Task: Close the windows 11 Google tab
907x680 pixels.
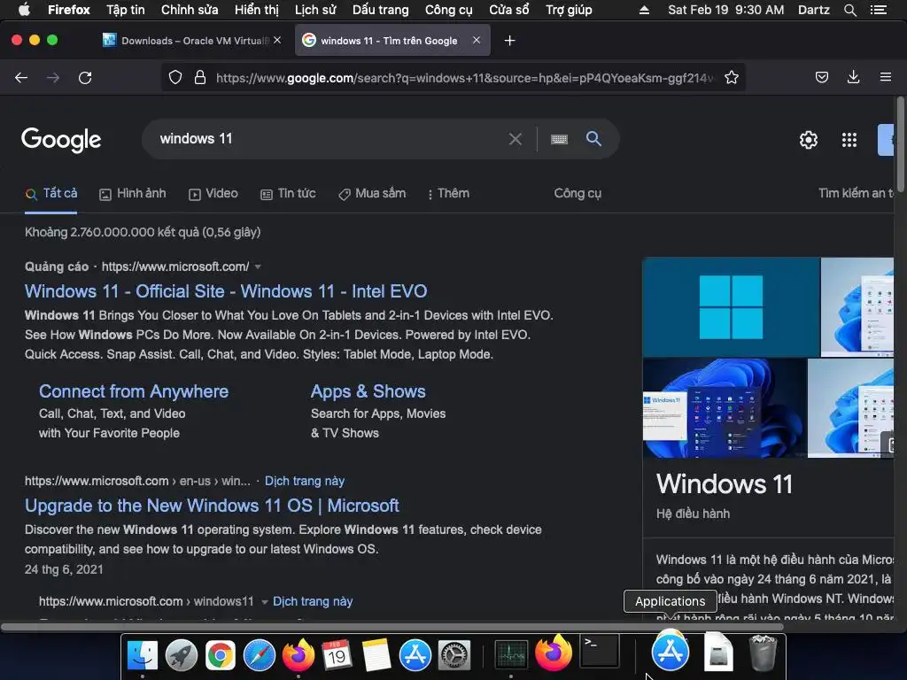Action: click(x=476, y=41)
